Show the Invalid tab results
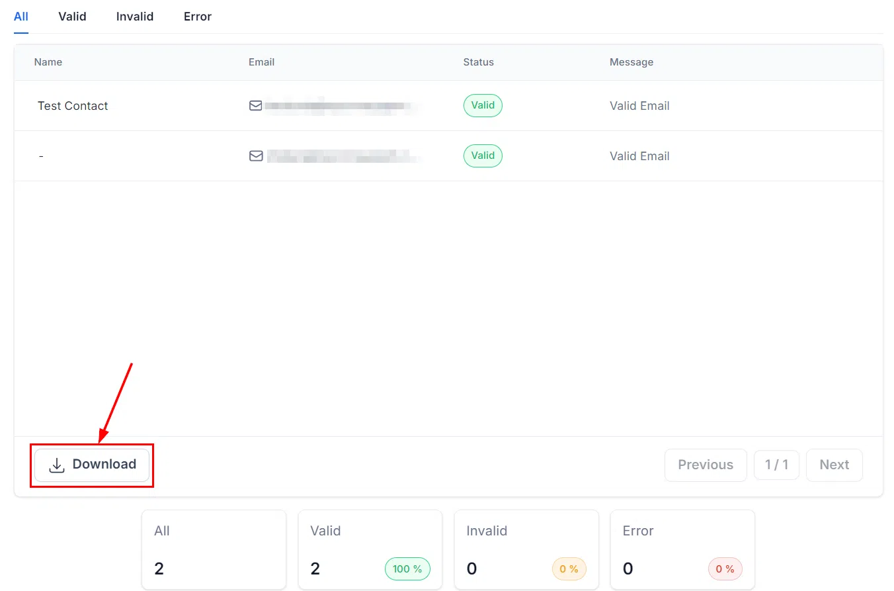 pos(135,17)
